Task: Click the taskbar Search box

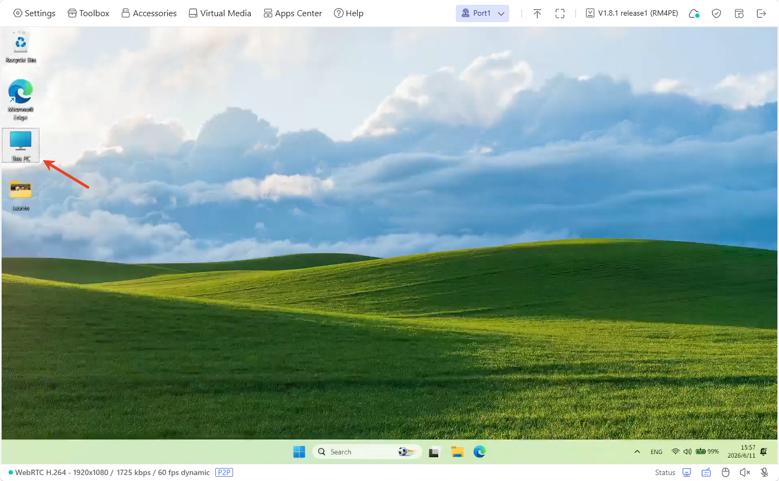Action: [367, 452]
